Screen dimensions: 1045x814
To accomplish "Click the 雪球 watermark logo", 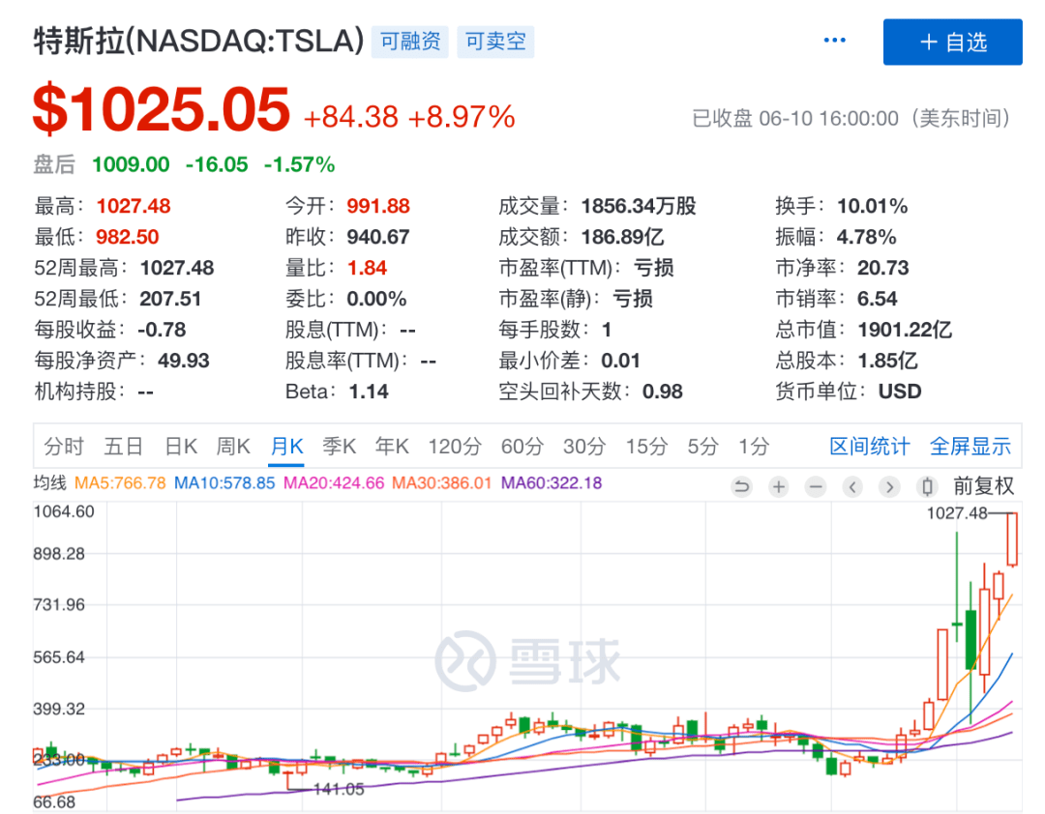I will click(x=527, y=657).
